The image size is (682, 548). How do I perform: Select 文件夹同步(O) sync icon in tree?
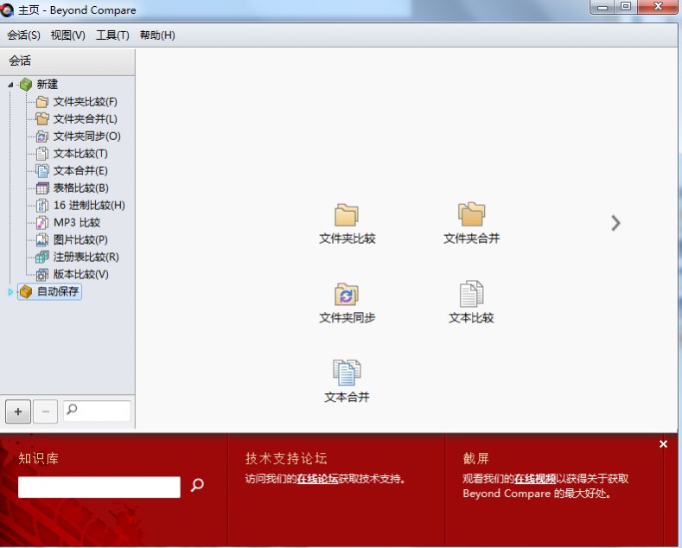[x=42, y=136]
